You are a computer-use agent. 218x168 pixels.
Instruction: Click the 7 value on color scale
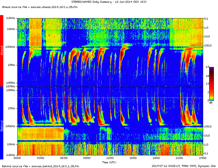tap(208, 93)
